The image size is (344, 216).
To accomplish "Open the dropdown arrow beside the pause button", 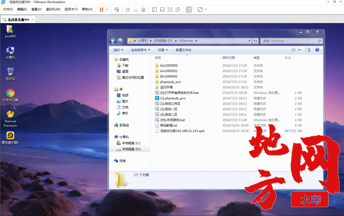I will (x=107, y=10).
